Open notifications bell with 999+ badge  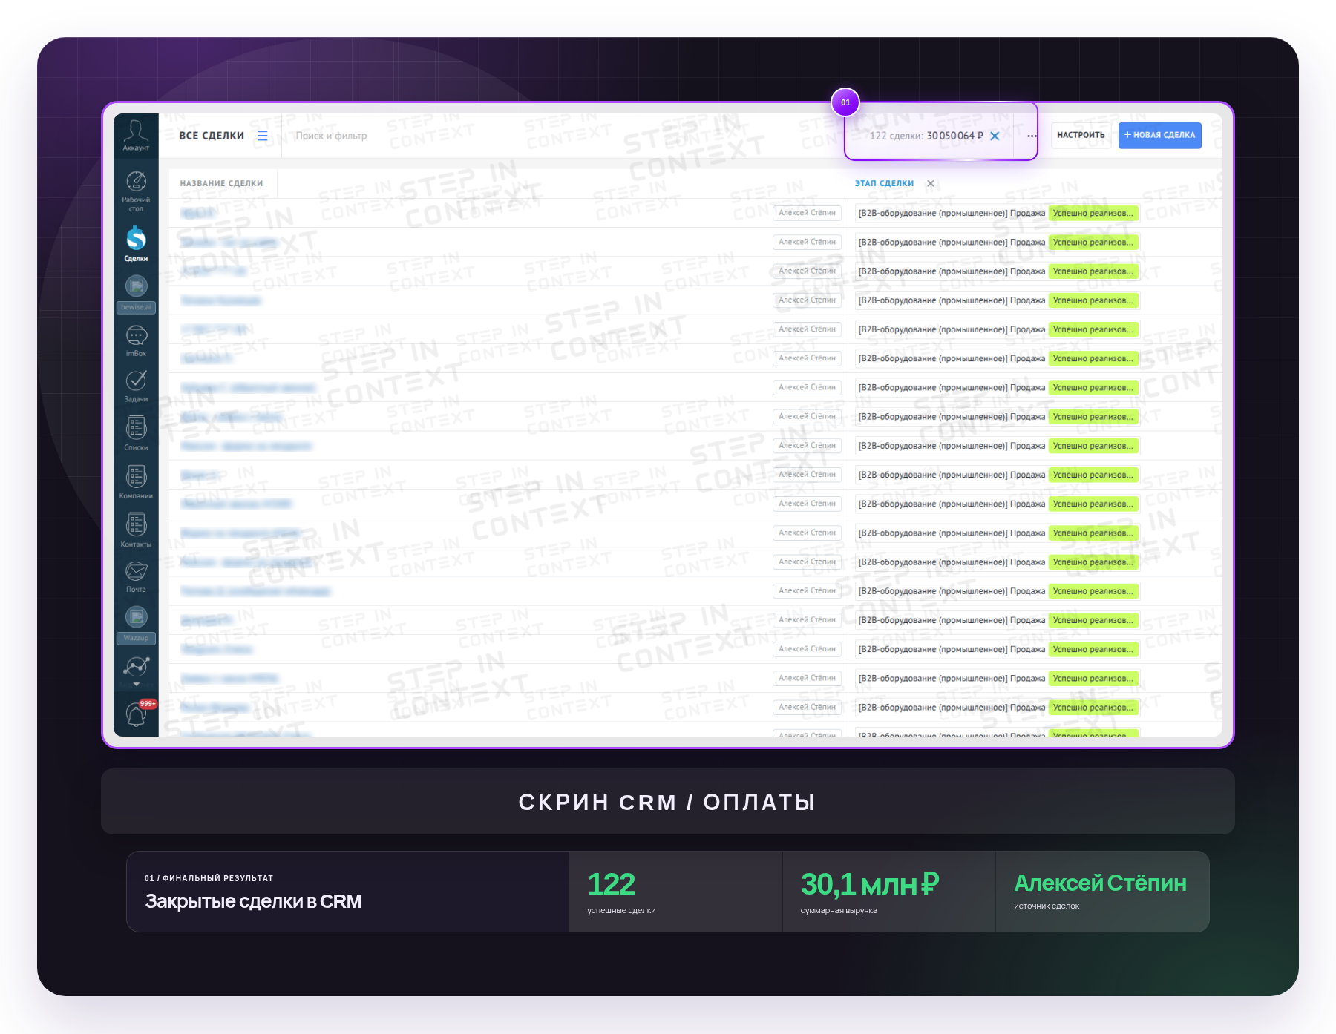pyautogui.click(x=137, y=714)
